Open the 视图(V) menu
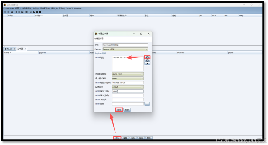This screenshot has height=145, width=268. [x=18, y=8]
